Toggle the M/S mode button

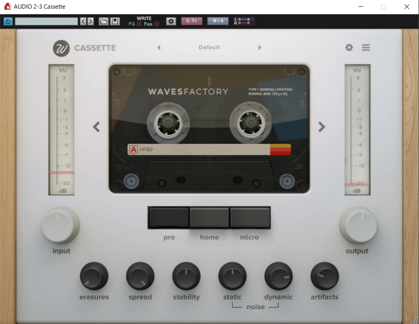pyautogui.click(x=218, y=21)
